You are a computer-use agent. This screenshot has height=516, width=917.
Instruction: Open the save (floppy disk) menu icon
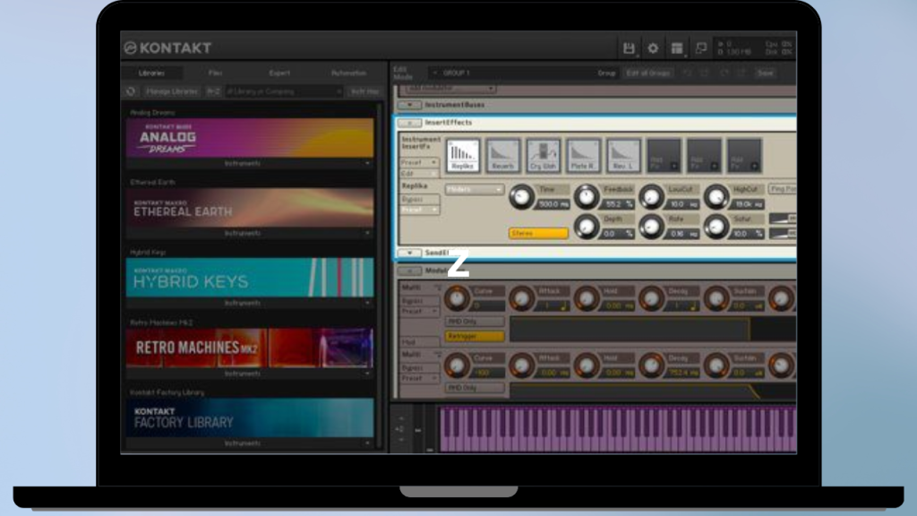coord(629,48)
